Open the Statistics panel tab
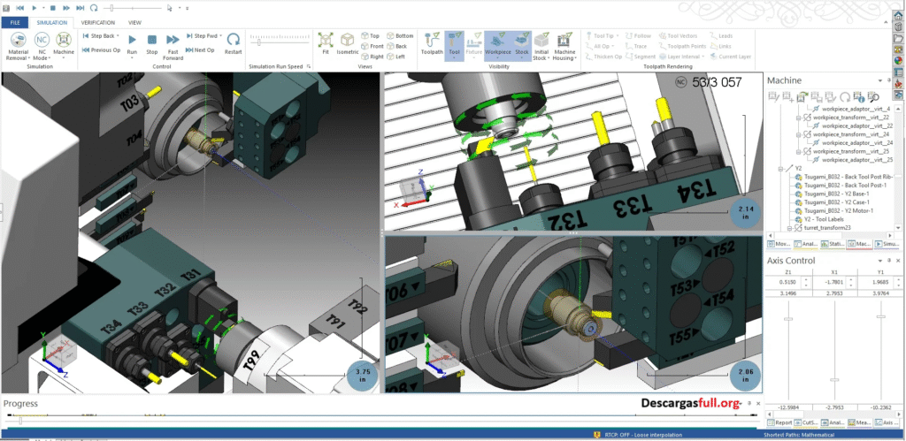Image resolution: width=906 pixels, height=441 pixels. [x=833, y=244]
